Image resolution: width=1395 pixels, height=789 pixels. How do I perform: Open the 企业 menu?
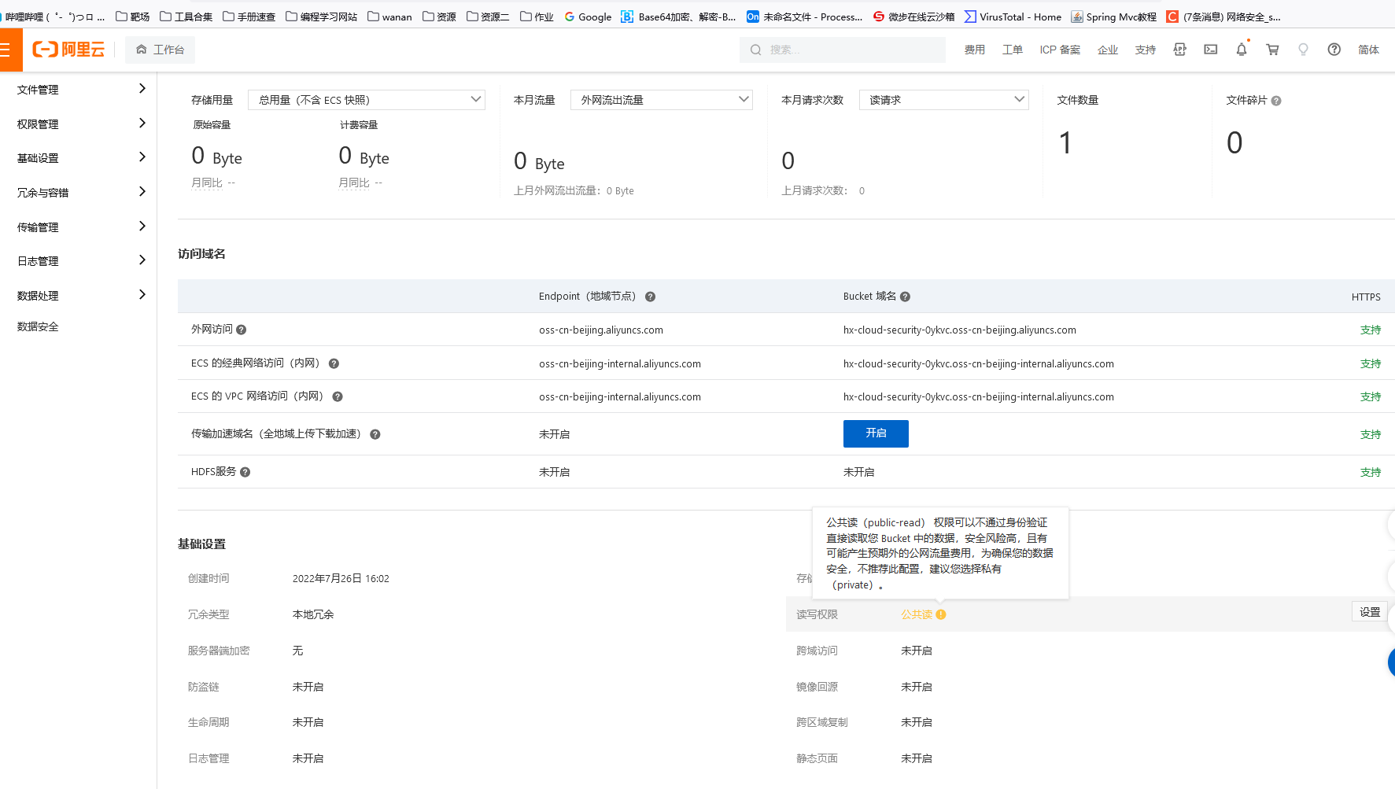click(x=1108, y=50)
